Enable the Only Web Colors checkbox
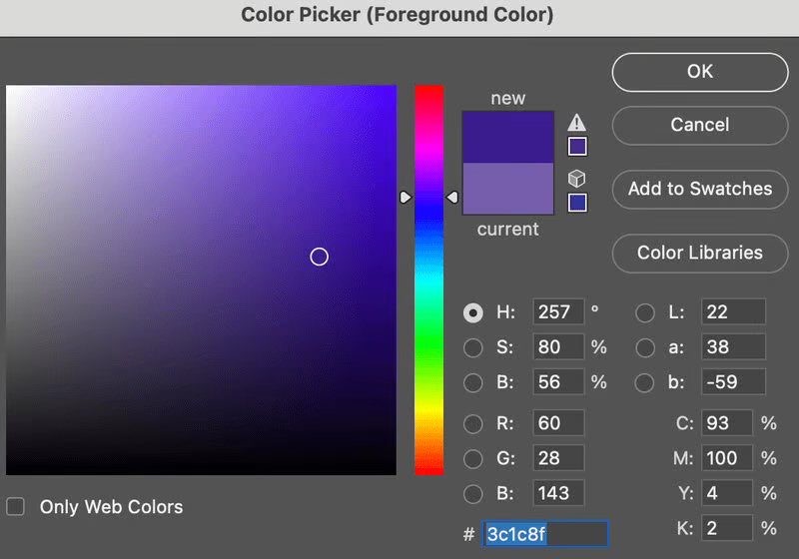799x559 pixels. 15,507
